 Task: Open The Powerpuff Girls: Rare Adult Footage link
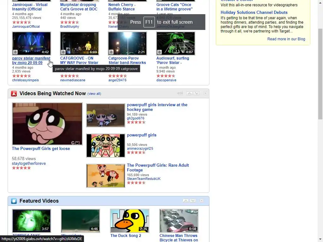[x=158, y=168]
